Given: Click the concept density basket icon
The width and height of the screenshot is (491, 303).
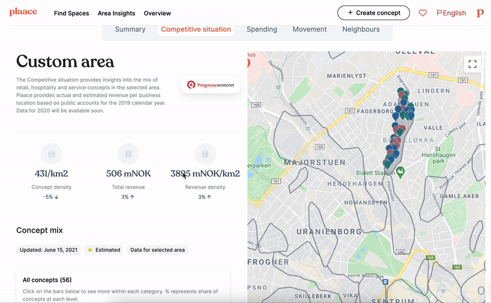Looking at the screenshot, I should (x=52, y=154).
